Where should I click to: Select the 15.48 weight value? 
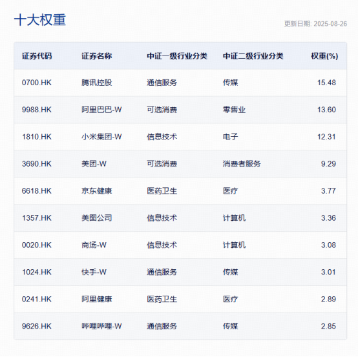[x=326, y=83]
